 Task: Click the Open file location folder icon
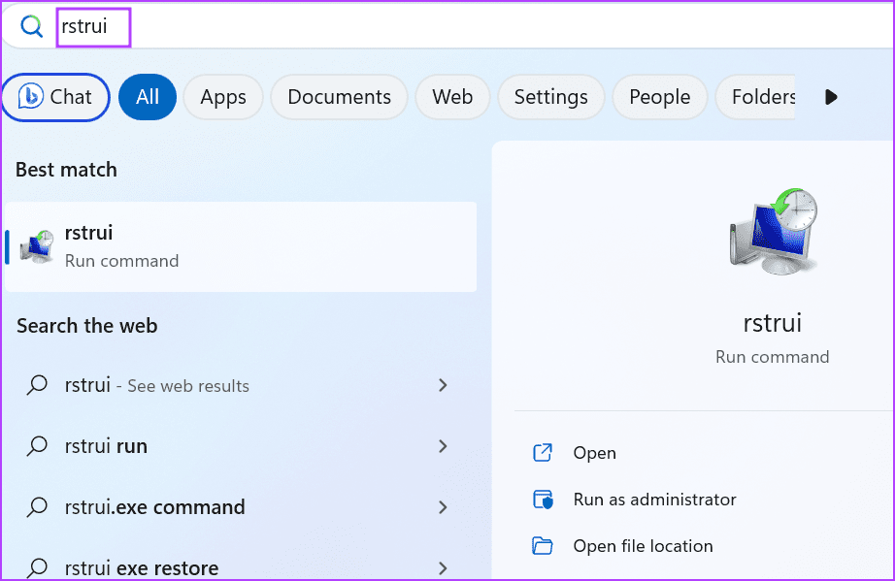[x=544, y=545]
